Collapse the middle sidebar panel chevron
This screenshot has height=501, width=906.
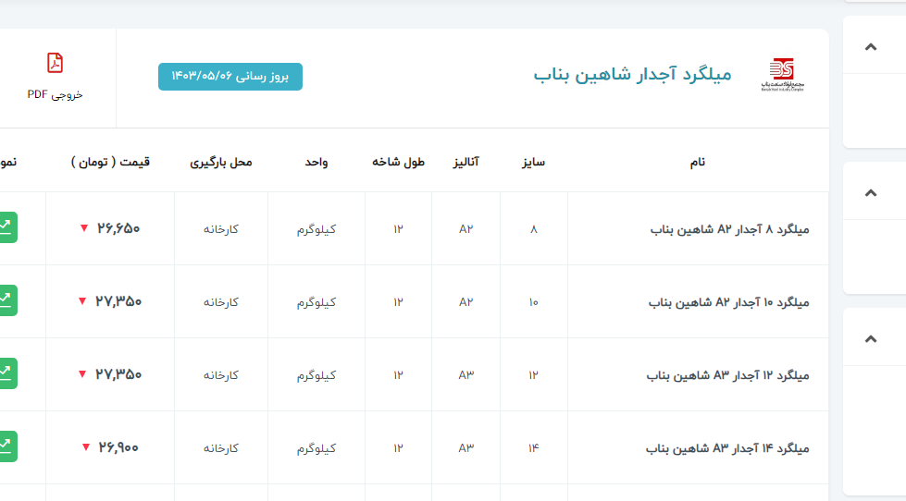870,193
